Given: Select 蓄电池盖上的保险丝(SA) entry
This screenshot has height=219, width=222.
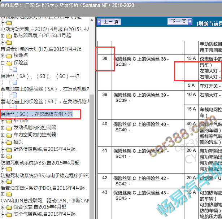Looking at the screenshot, I should pos(45,89).
